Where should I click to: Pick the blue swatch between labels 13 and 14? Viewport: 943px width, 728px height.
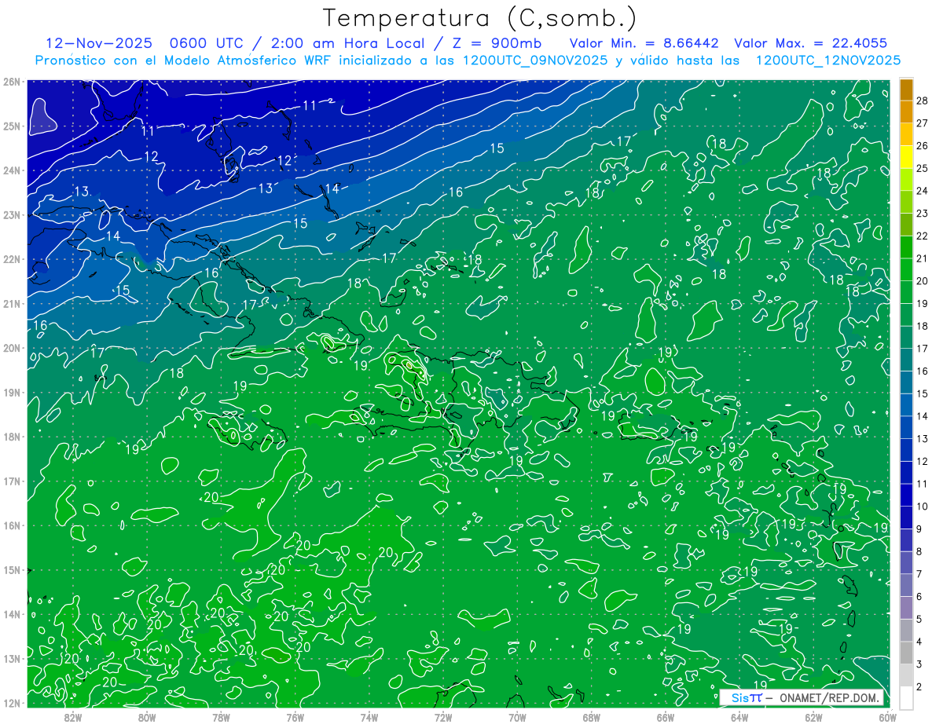click(907, 427)
